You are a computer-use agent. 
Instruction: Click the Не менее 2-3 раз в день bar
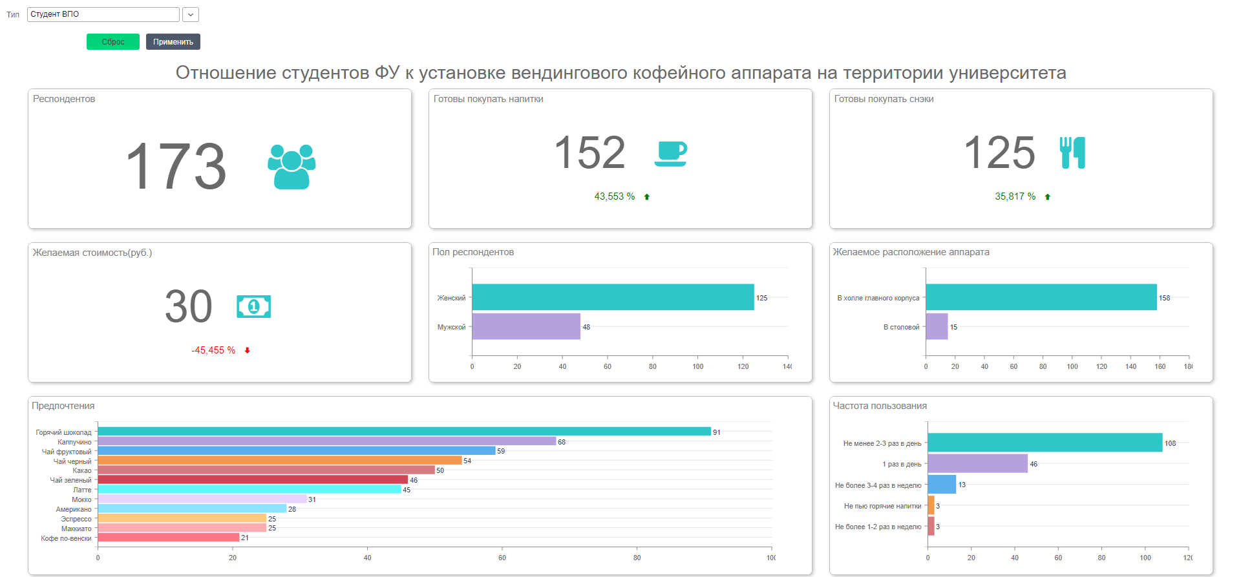coord(1045,443)
